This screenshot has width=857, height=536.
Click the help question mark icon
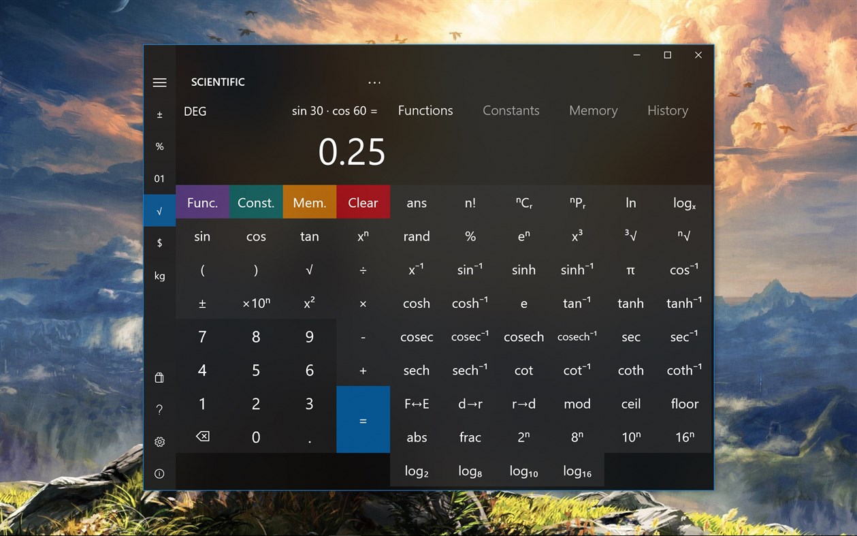coord(159,409)
